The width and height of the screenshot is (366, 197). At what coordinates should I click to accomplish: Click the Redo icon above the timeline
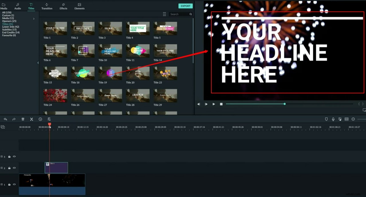(x=14, y=119)
